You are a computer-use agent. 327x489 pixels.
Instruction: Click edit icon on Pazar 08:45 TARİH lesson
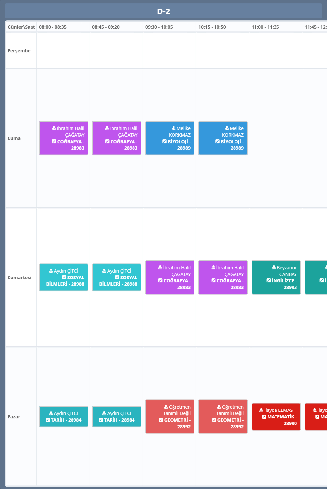click(x=101, y=420)
